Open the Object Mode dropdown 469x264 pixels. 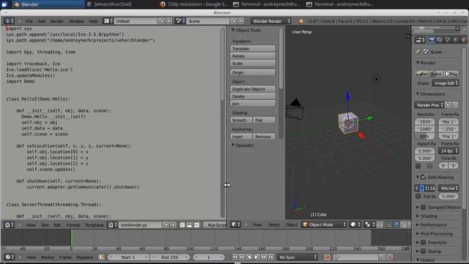[x=324, y=224]
